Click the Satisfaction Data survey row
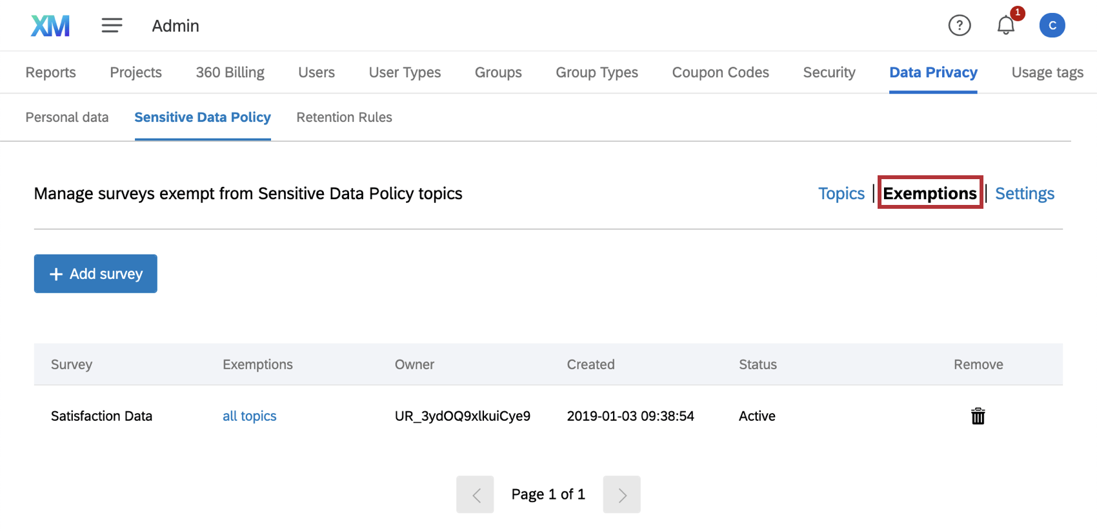The image size is (1097, 531). coord(101,416)
